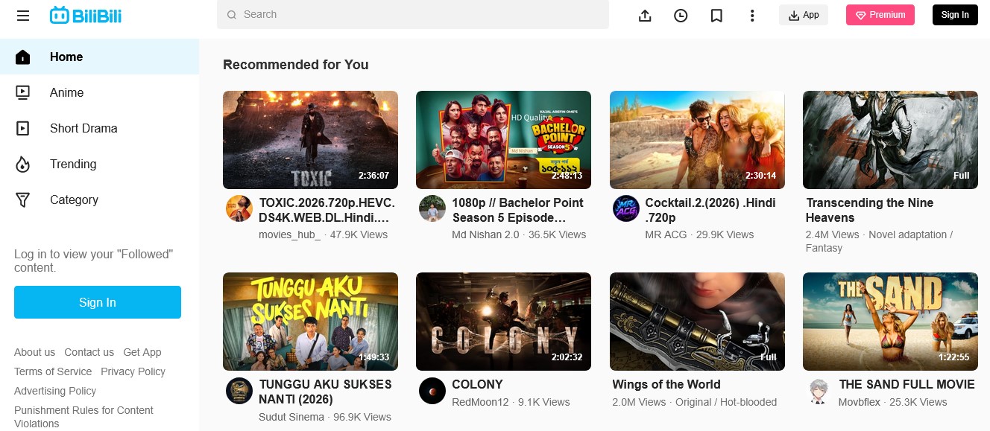Viewport: 990px width, 431px height.
Task: Click the pink Premium button
Action: [x=880, y=15]
